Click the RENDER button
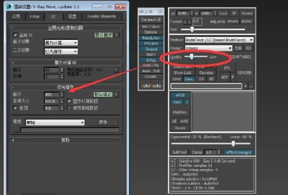The width and height of the screenshot is (288, 195). tap(244, 73)
